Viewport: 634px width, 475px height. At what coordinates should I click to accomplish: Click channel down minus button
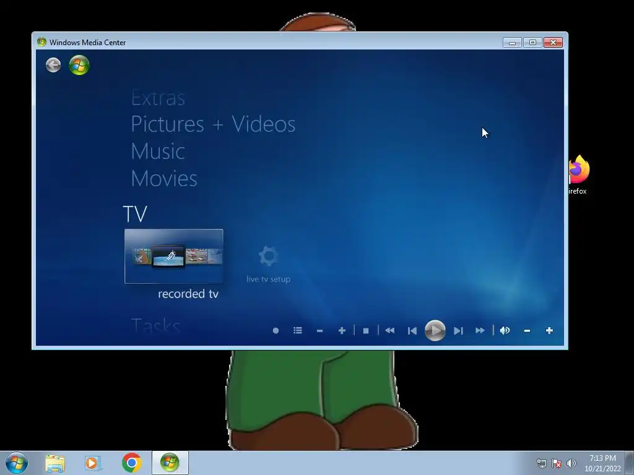[319, 330]
